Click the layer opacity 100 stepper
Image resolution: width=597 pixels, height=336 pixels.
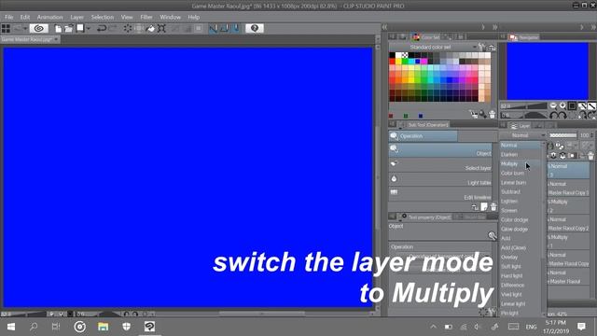(x=591, y=135)
